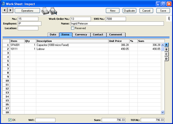
Task: Select flip C view button
Action: (x=166, y=54)
